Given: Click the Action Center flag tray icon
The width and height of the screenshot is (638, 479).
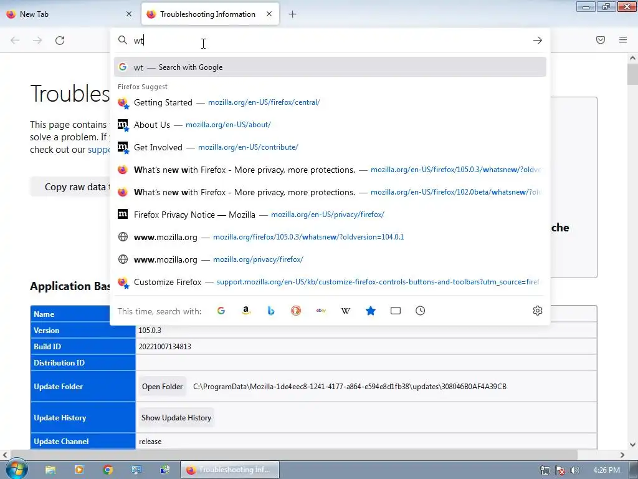Looking at the screenshot, I should (560, 470).
